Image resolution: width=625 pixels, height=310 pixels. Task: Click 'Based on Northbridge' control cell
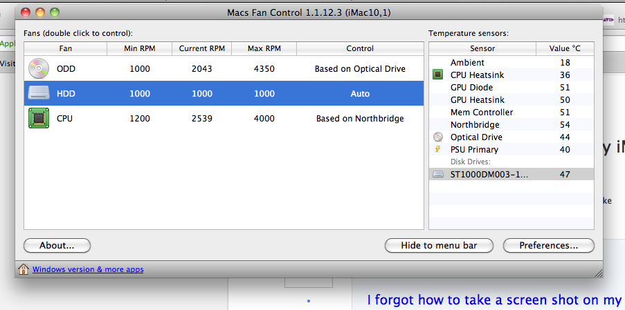360,119
